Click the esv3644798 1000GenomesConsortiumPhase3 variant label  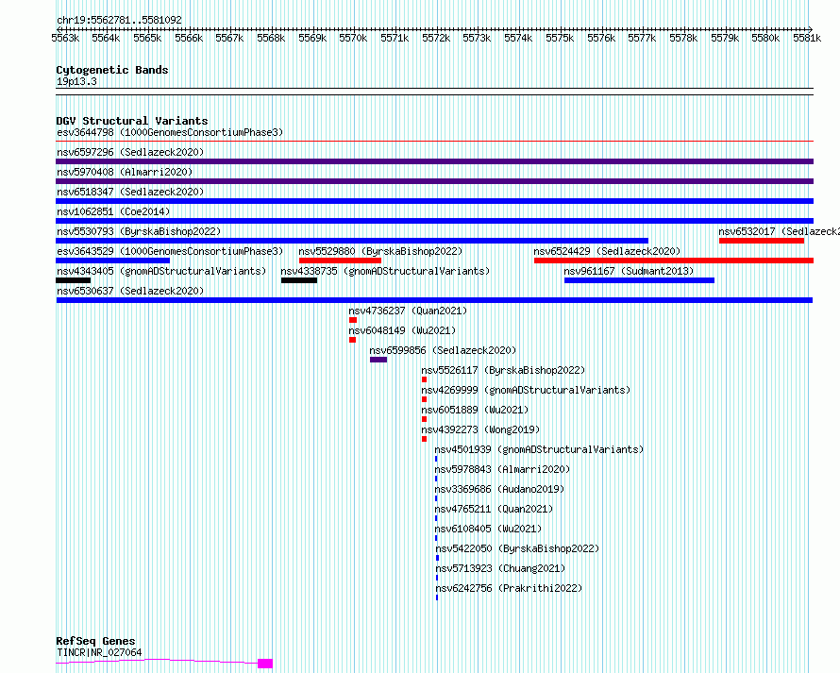coord(170,132)
